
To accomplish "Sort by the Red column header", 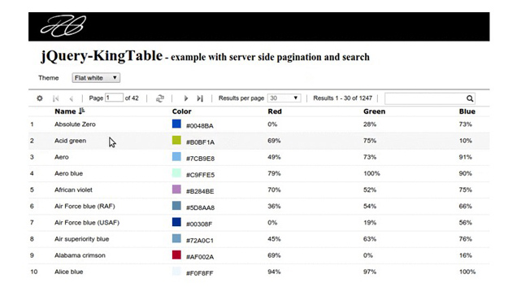I will point(275,111).
